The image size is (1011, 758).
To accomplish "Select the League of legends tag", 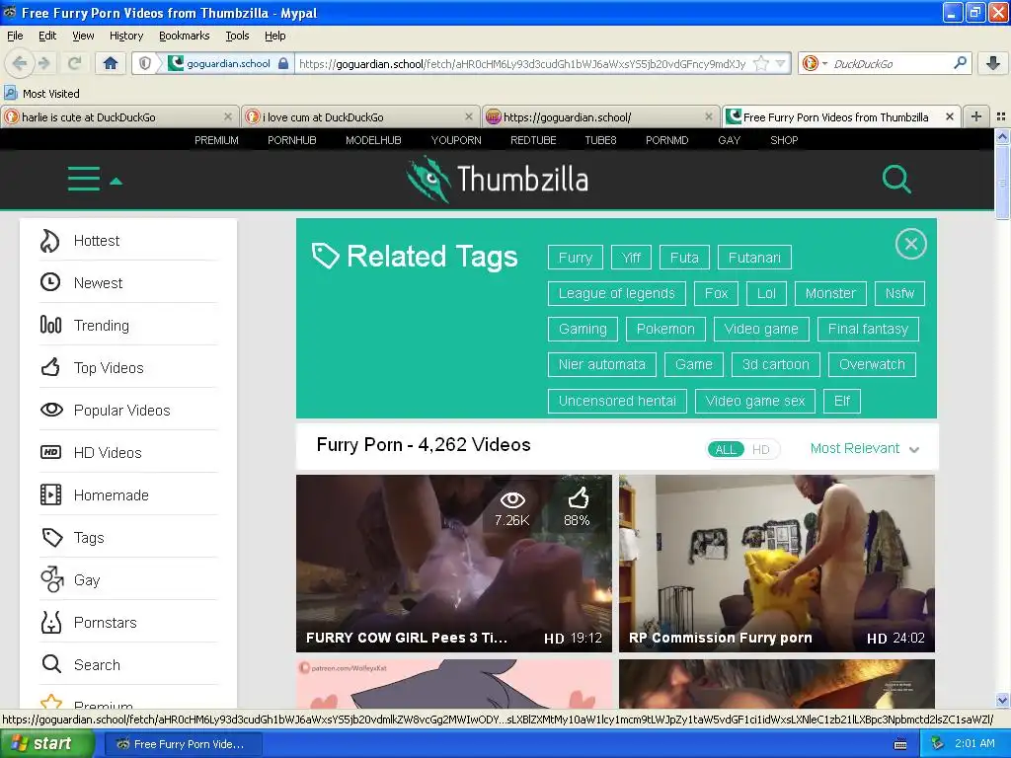I will coord(616,293).
